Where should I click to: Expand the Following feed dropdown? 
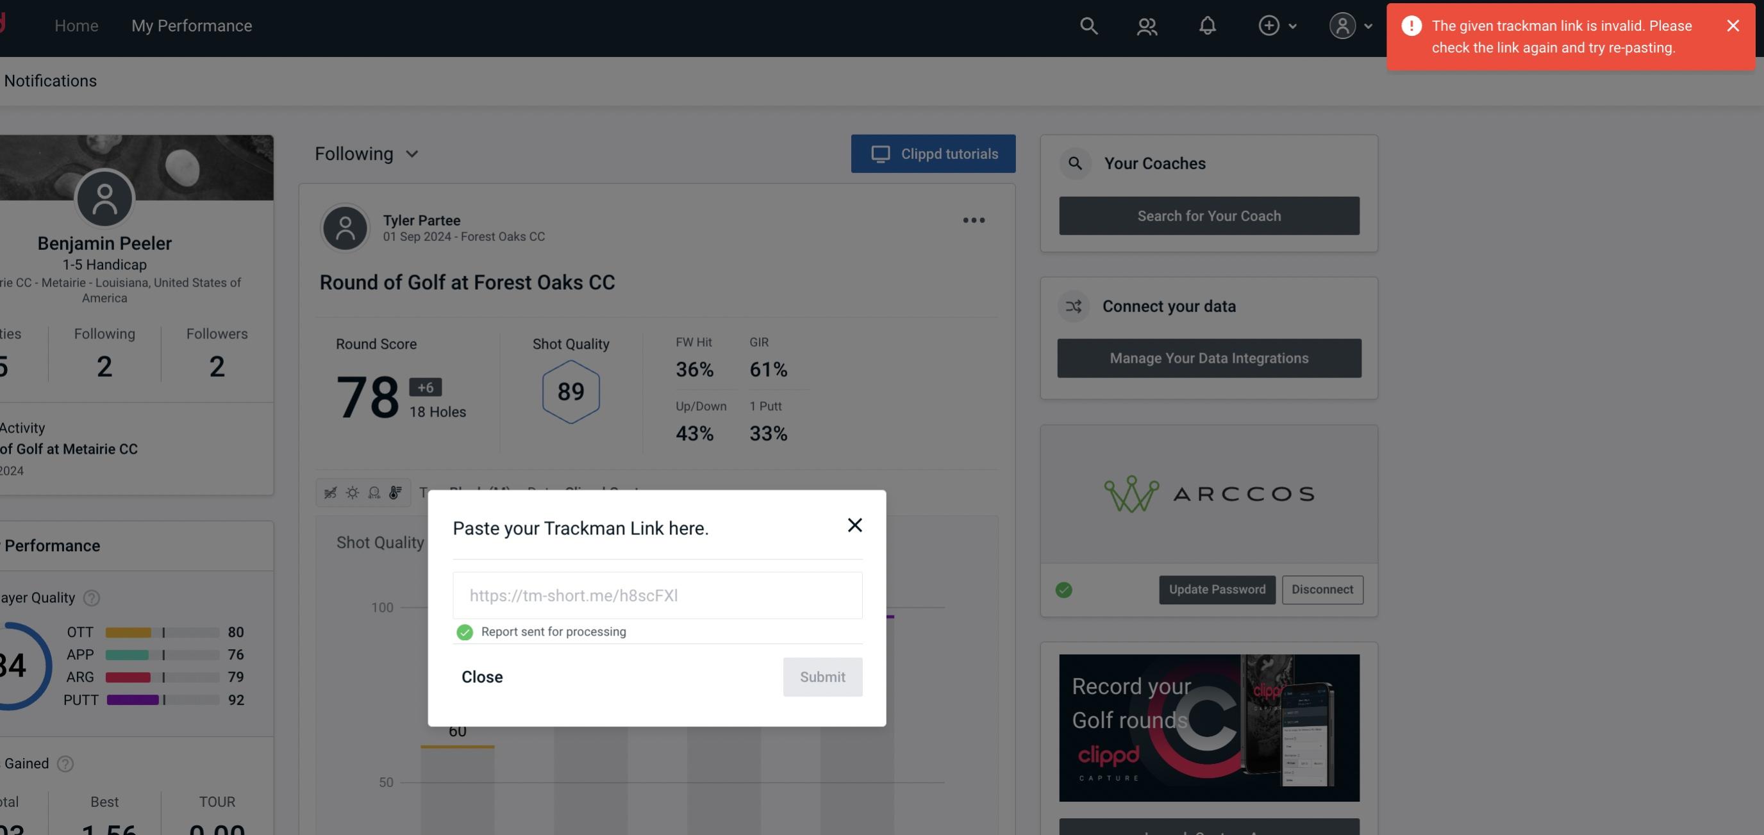click(x=367, y=153)
